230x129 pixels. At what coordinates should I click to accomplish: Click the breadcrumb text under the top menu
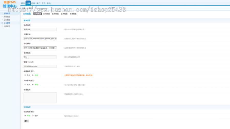click(28, 8)
